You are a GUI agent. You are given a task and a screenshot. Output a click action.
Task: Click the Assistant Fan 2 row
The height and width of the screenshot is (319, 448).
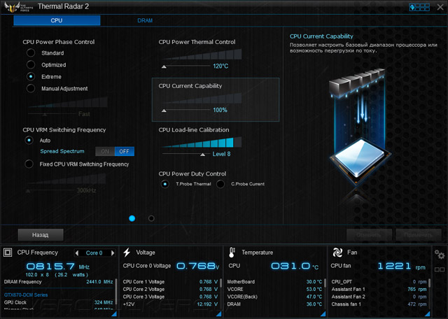379,297
